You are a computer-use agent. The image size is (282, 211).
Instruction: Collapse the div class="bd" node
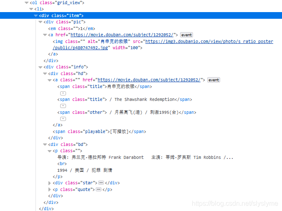[45, 145]
